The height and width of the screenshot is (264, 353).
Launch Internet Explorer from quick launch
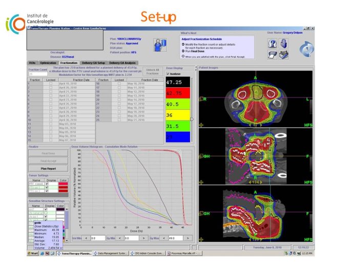[x=43, y=253]
